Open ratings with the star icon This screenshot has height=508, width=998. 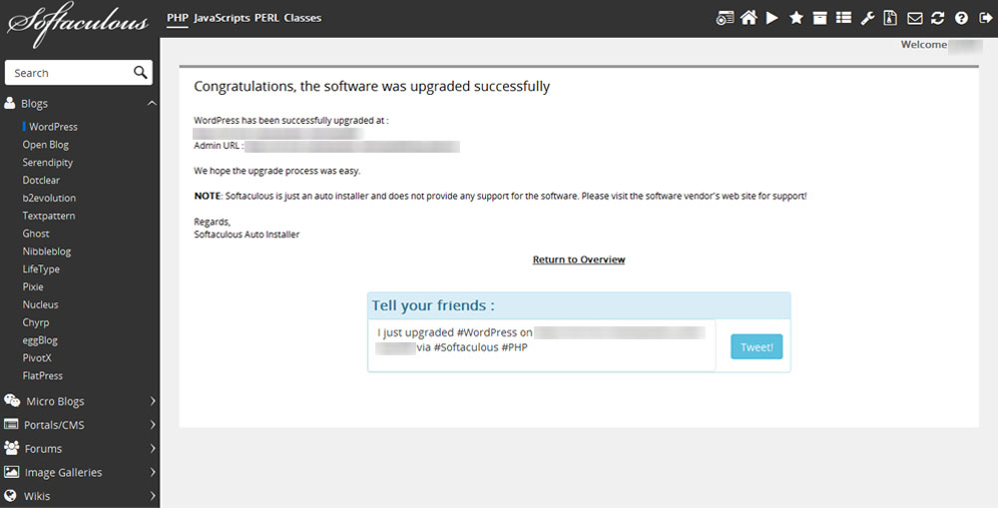point(796,18)
